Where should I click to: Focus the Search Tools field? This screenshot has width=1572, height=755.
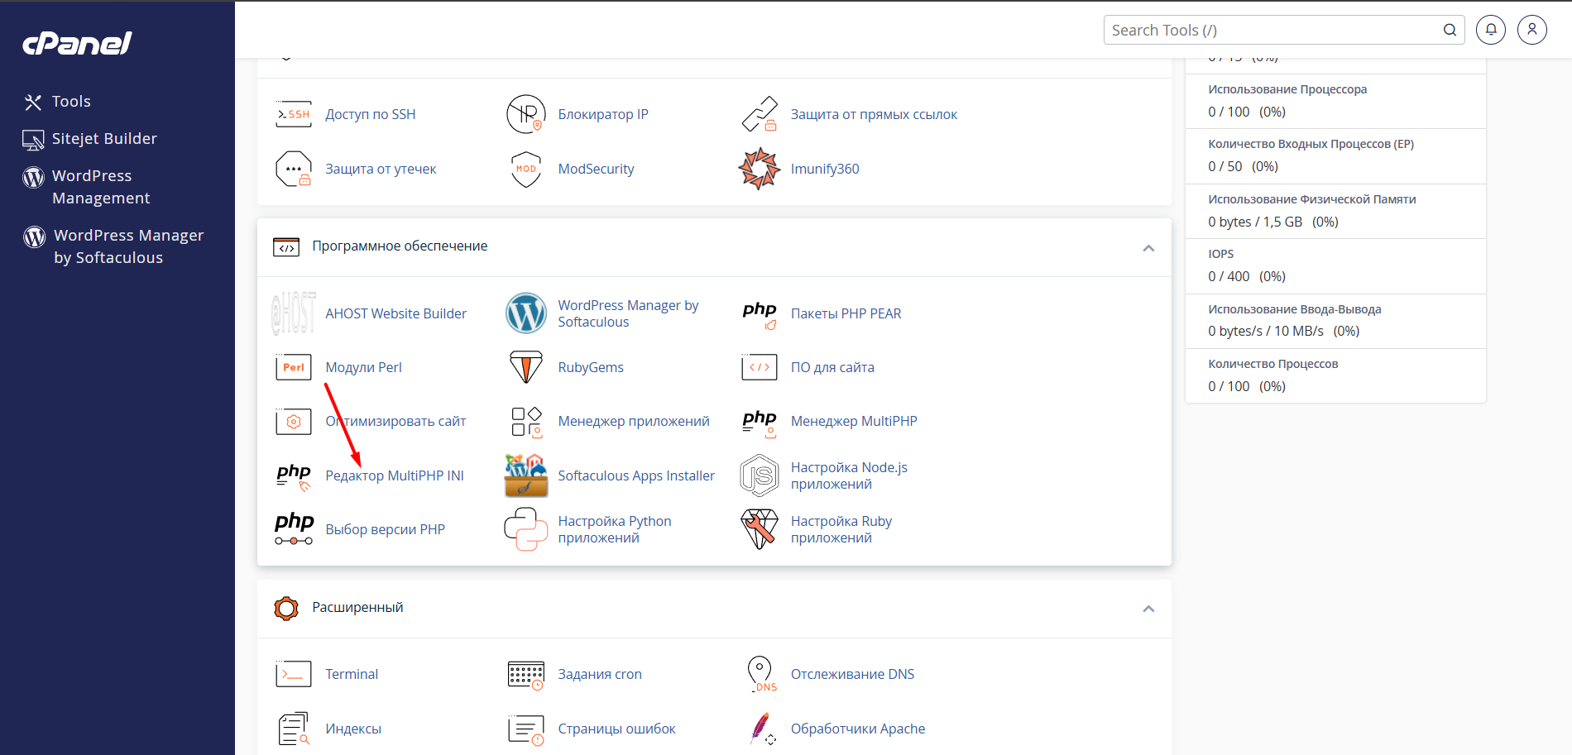coord(1284,30)
